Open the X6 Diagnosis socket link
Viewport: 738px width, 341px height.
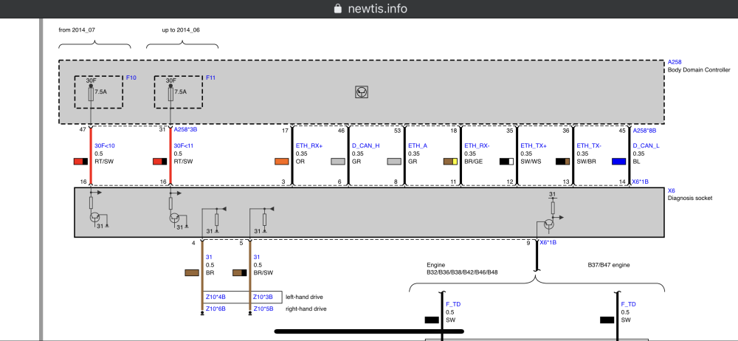click(672, 190)
